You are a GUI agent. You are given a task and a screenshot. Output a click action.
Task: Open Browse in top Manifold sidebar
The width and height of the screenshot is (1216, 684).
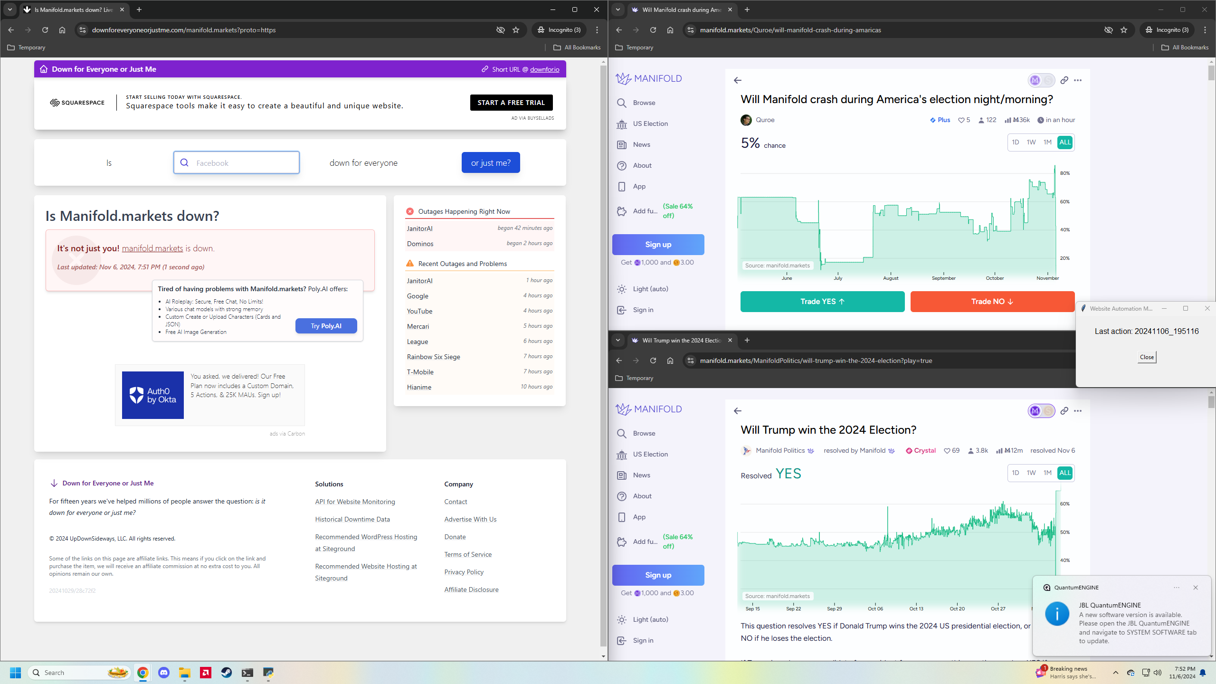(x=644, y=103)
